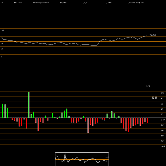
Task: Click the '60' label on MR axis
Action: pos(162,104)
